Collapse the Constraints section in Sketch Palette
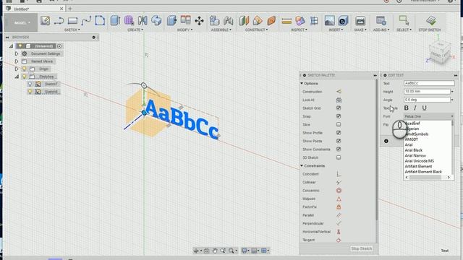 [302, 166]
